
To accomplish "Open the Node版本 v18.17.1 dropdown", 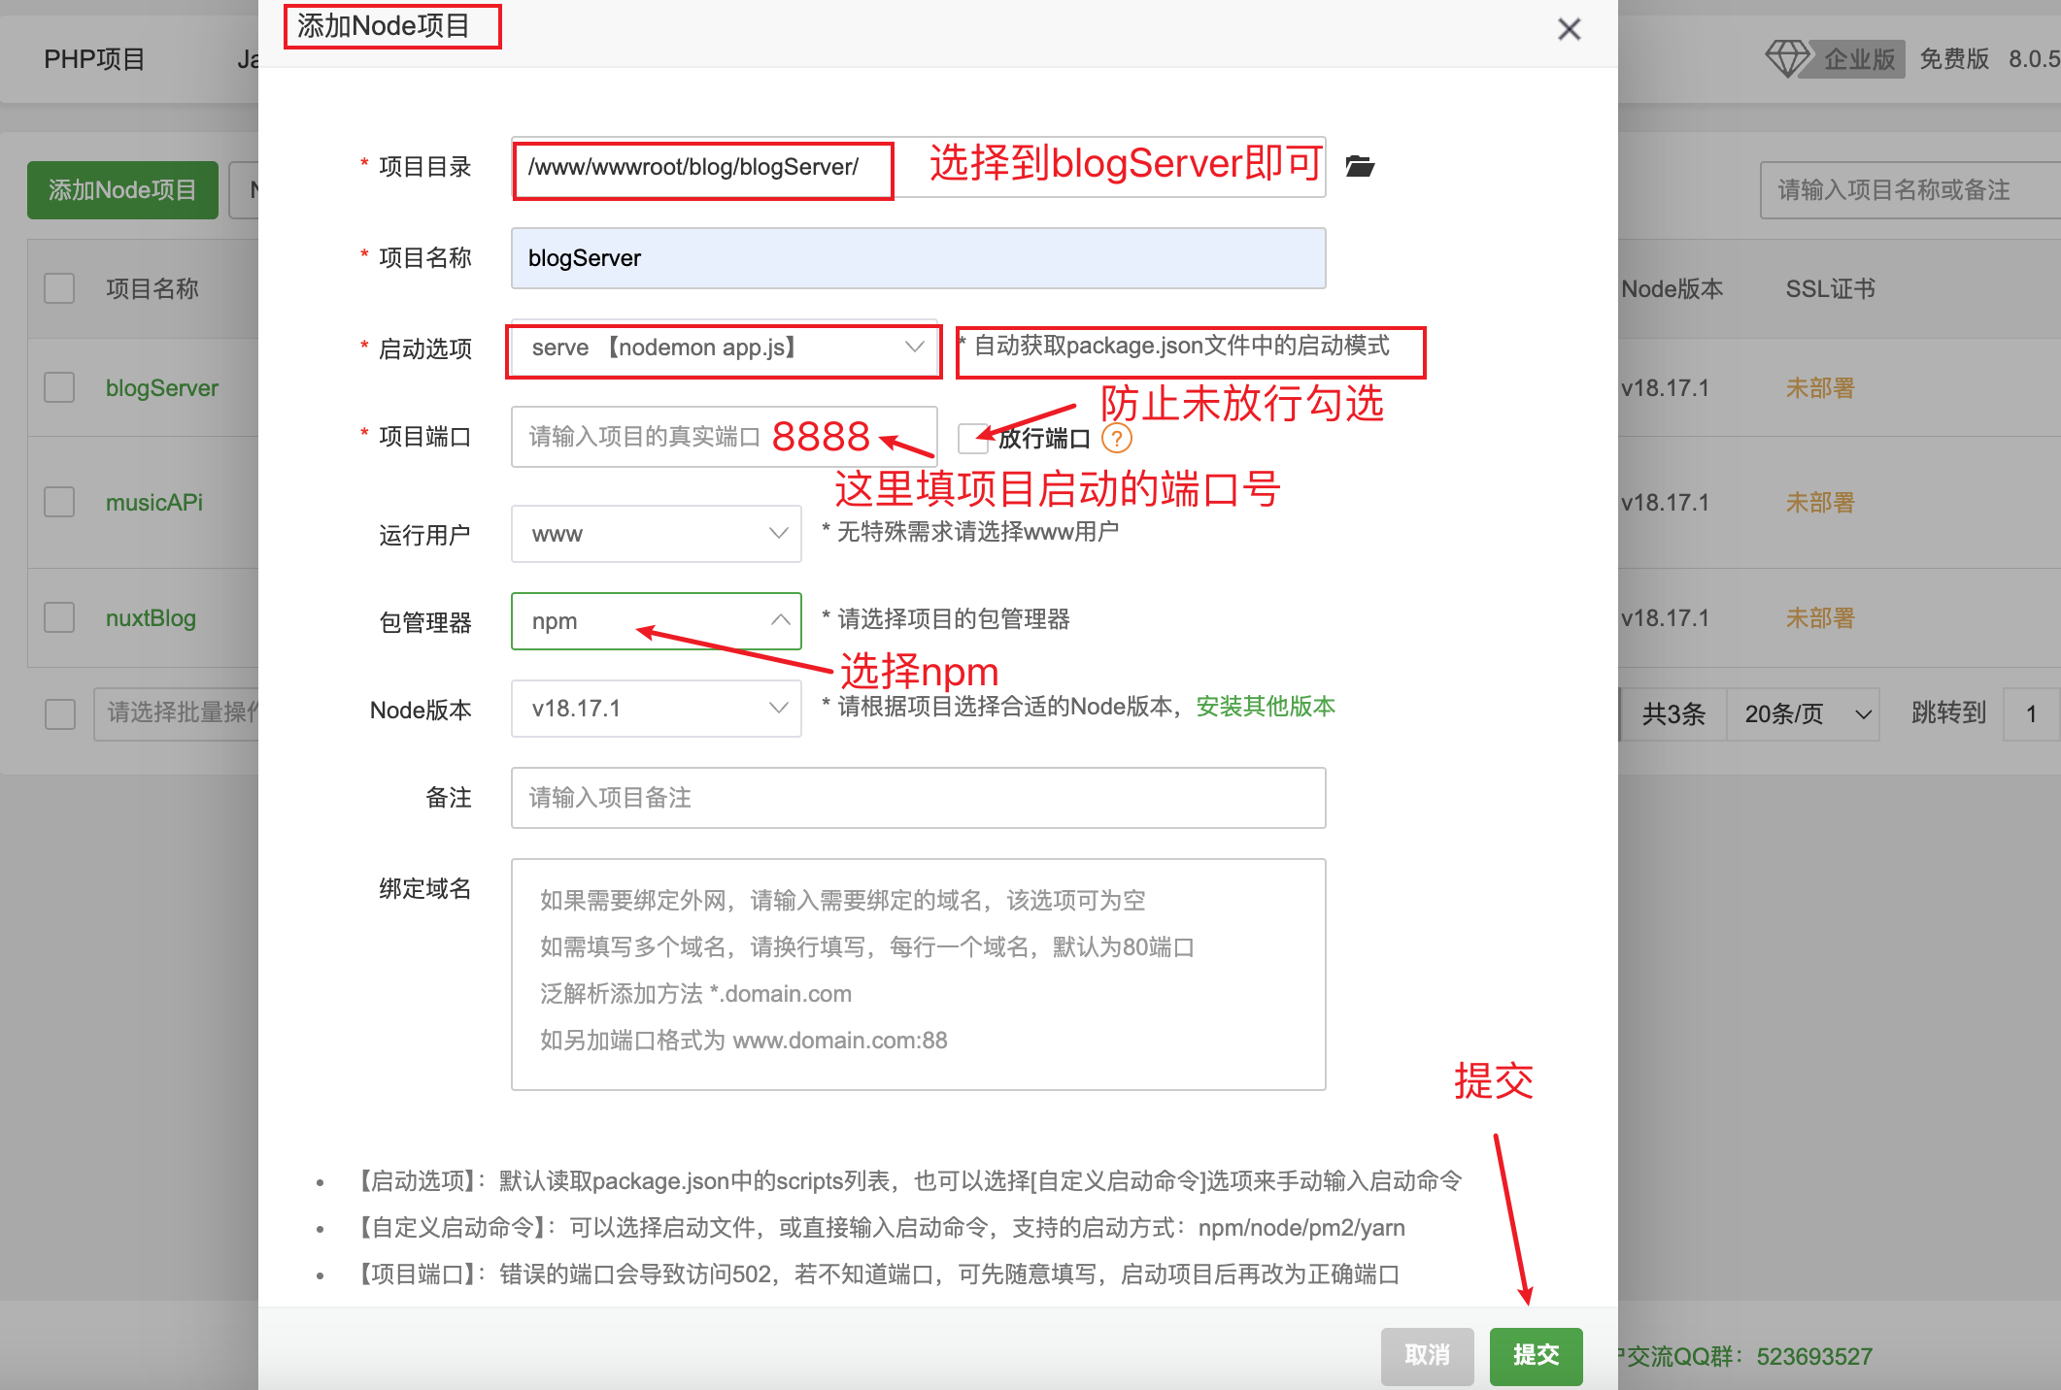I will 657,709.
